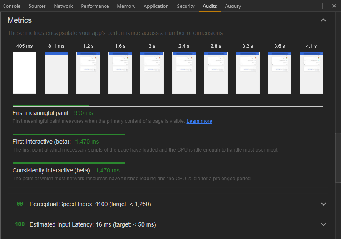Open the Security tab

186,6
